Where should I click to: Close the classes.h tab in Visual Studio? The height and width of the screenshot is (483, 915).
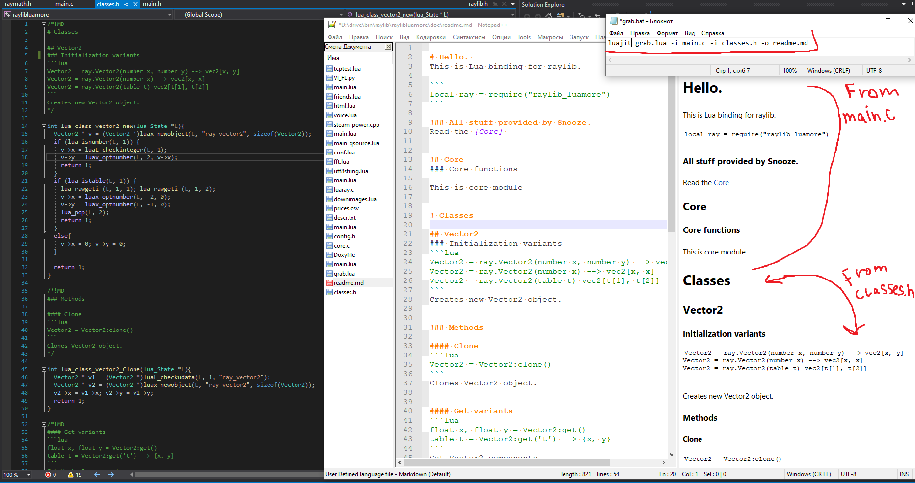click(x=135, y=4)
